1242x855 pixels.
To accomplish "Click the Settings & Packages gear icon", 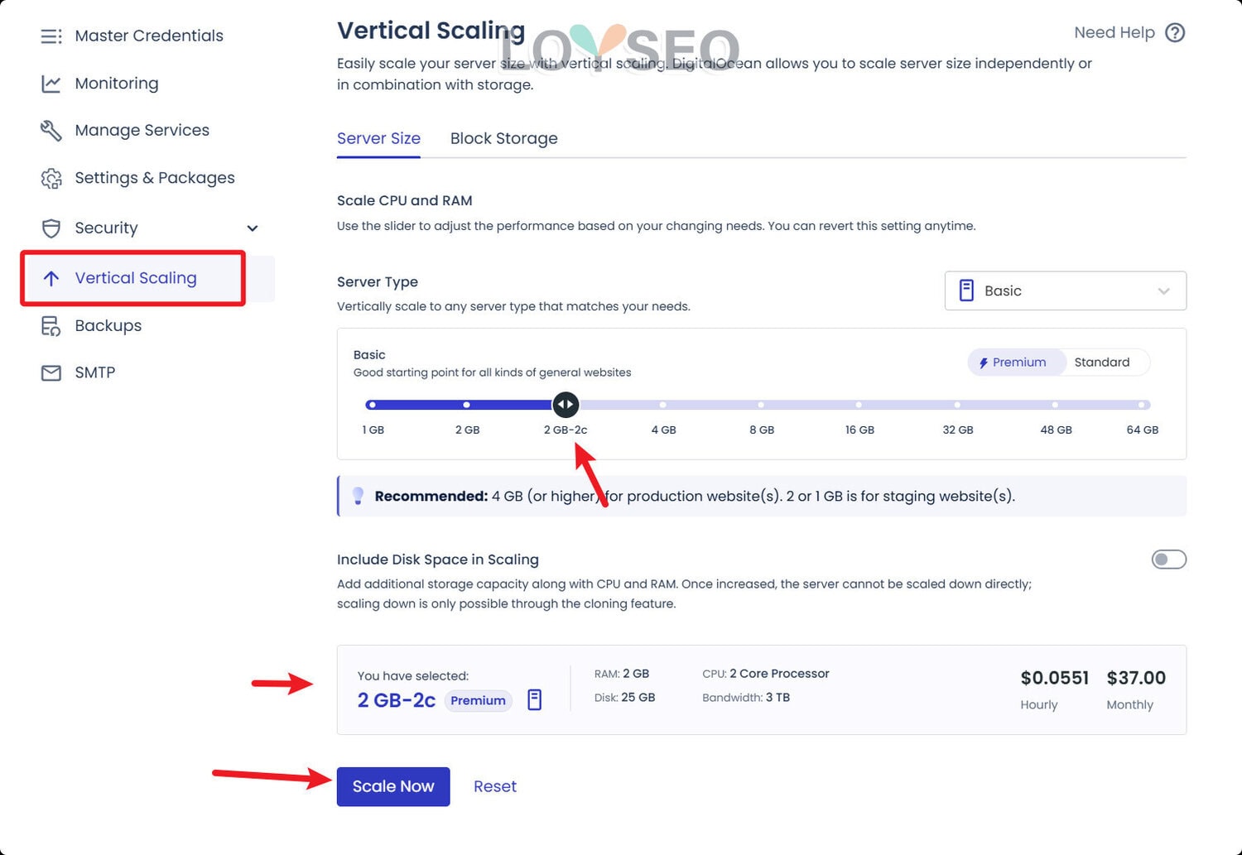I will (x=51, y=178).
